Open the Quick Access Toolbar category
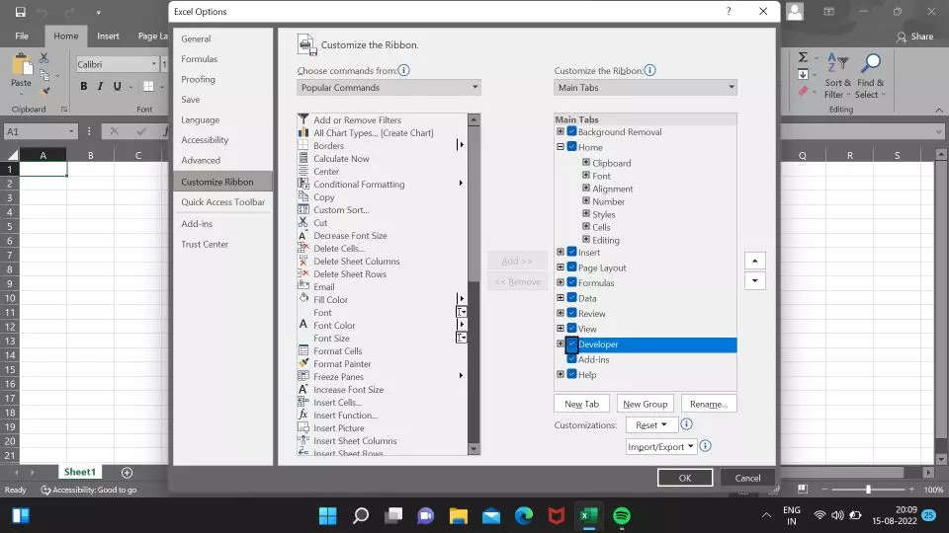Screen dimensions: 949x533 tap(222, 201)
